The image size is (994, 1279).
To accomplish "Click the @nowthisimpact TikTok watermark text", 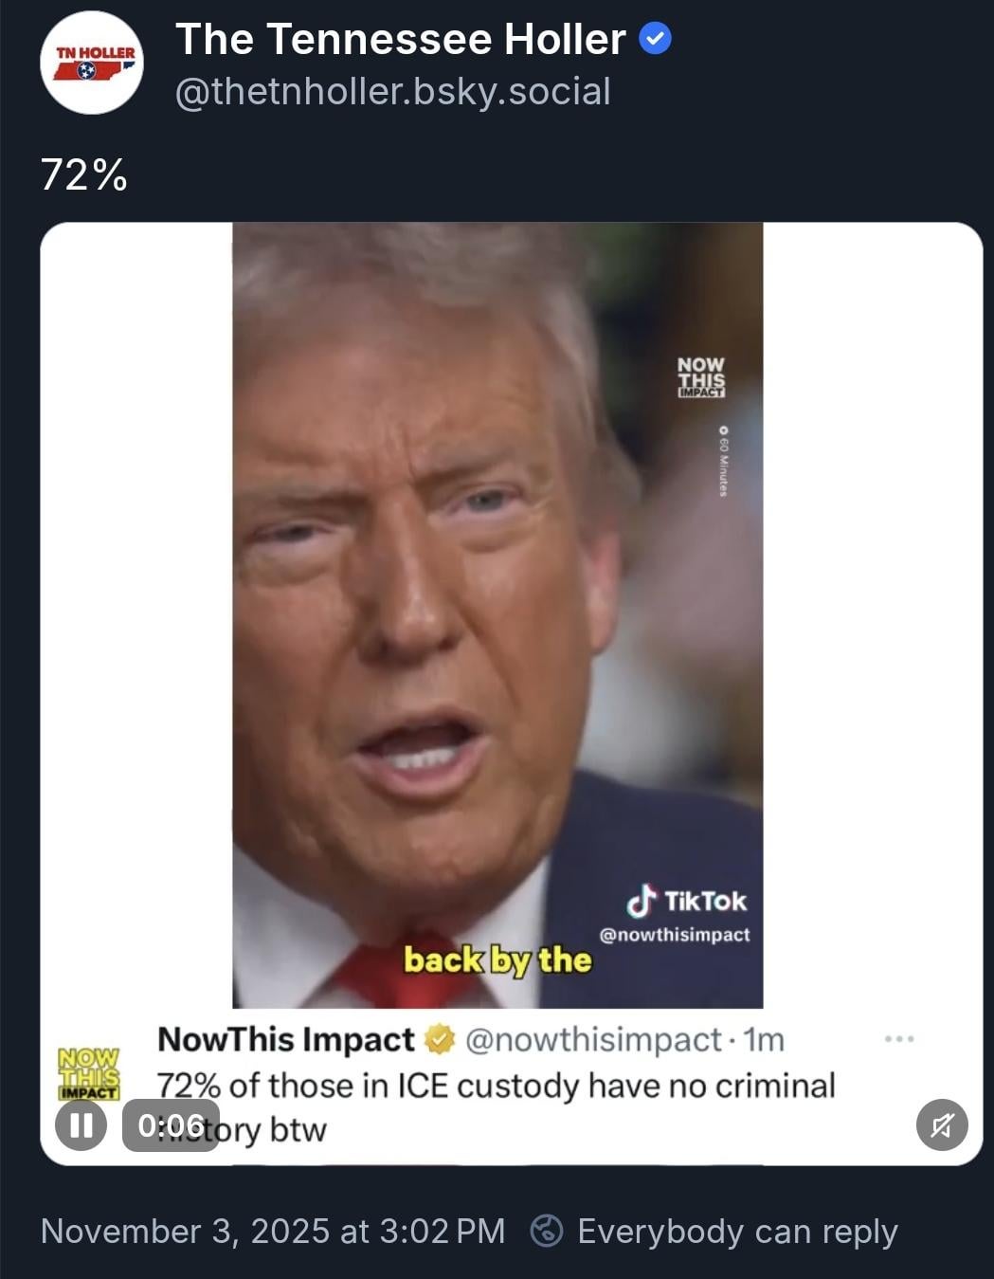I will tap(675, 935).
